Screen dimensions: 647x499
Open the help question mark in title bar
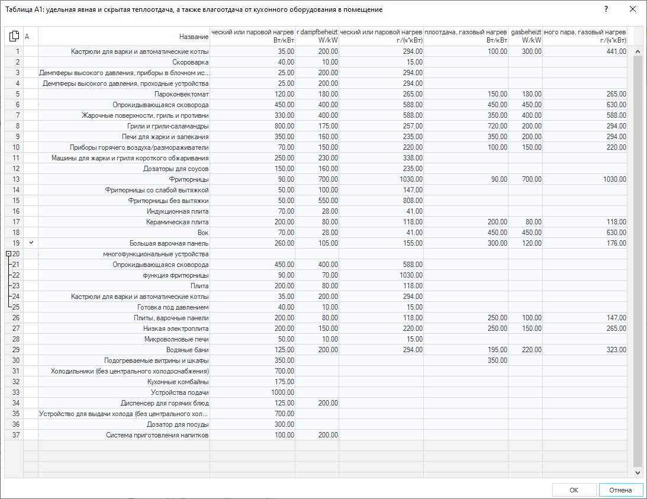click(x=606, y=9)
